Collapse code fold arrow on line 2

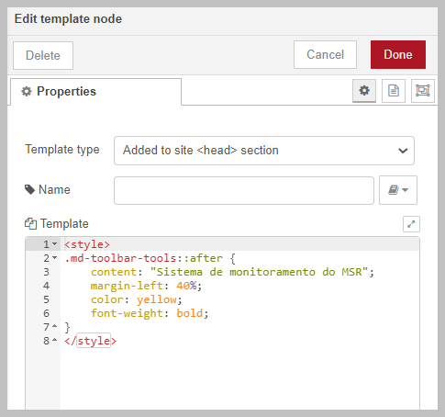pos(54,258)
